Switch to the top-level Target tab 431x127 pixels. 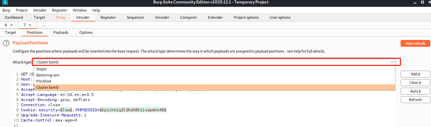point(39,17)
